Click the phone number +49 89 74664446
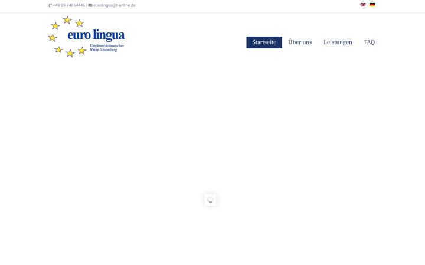 tap(69, 5)
